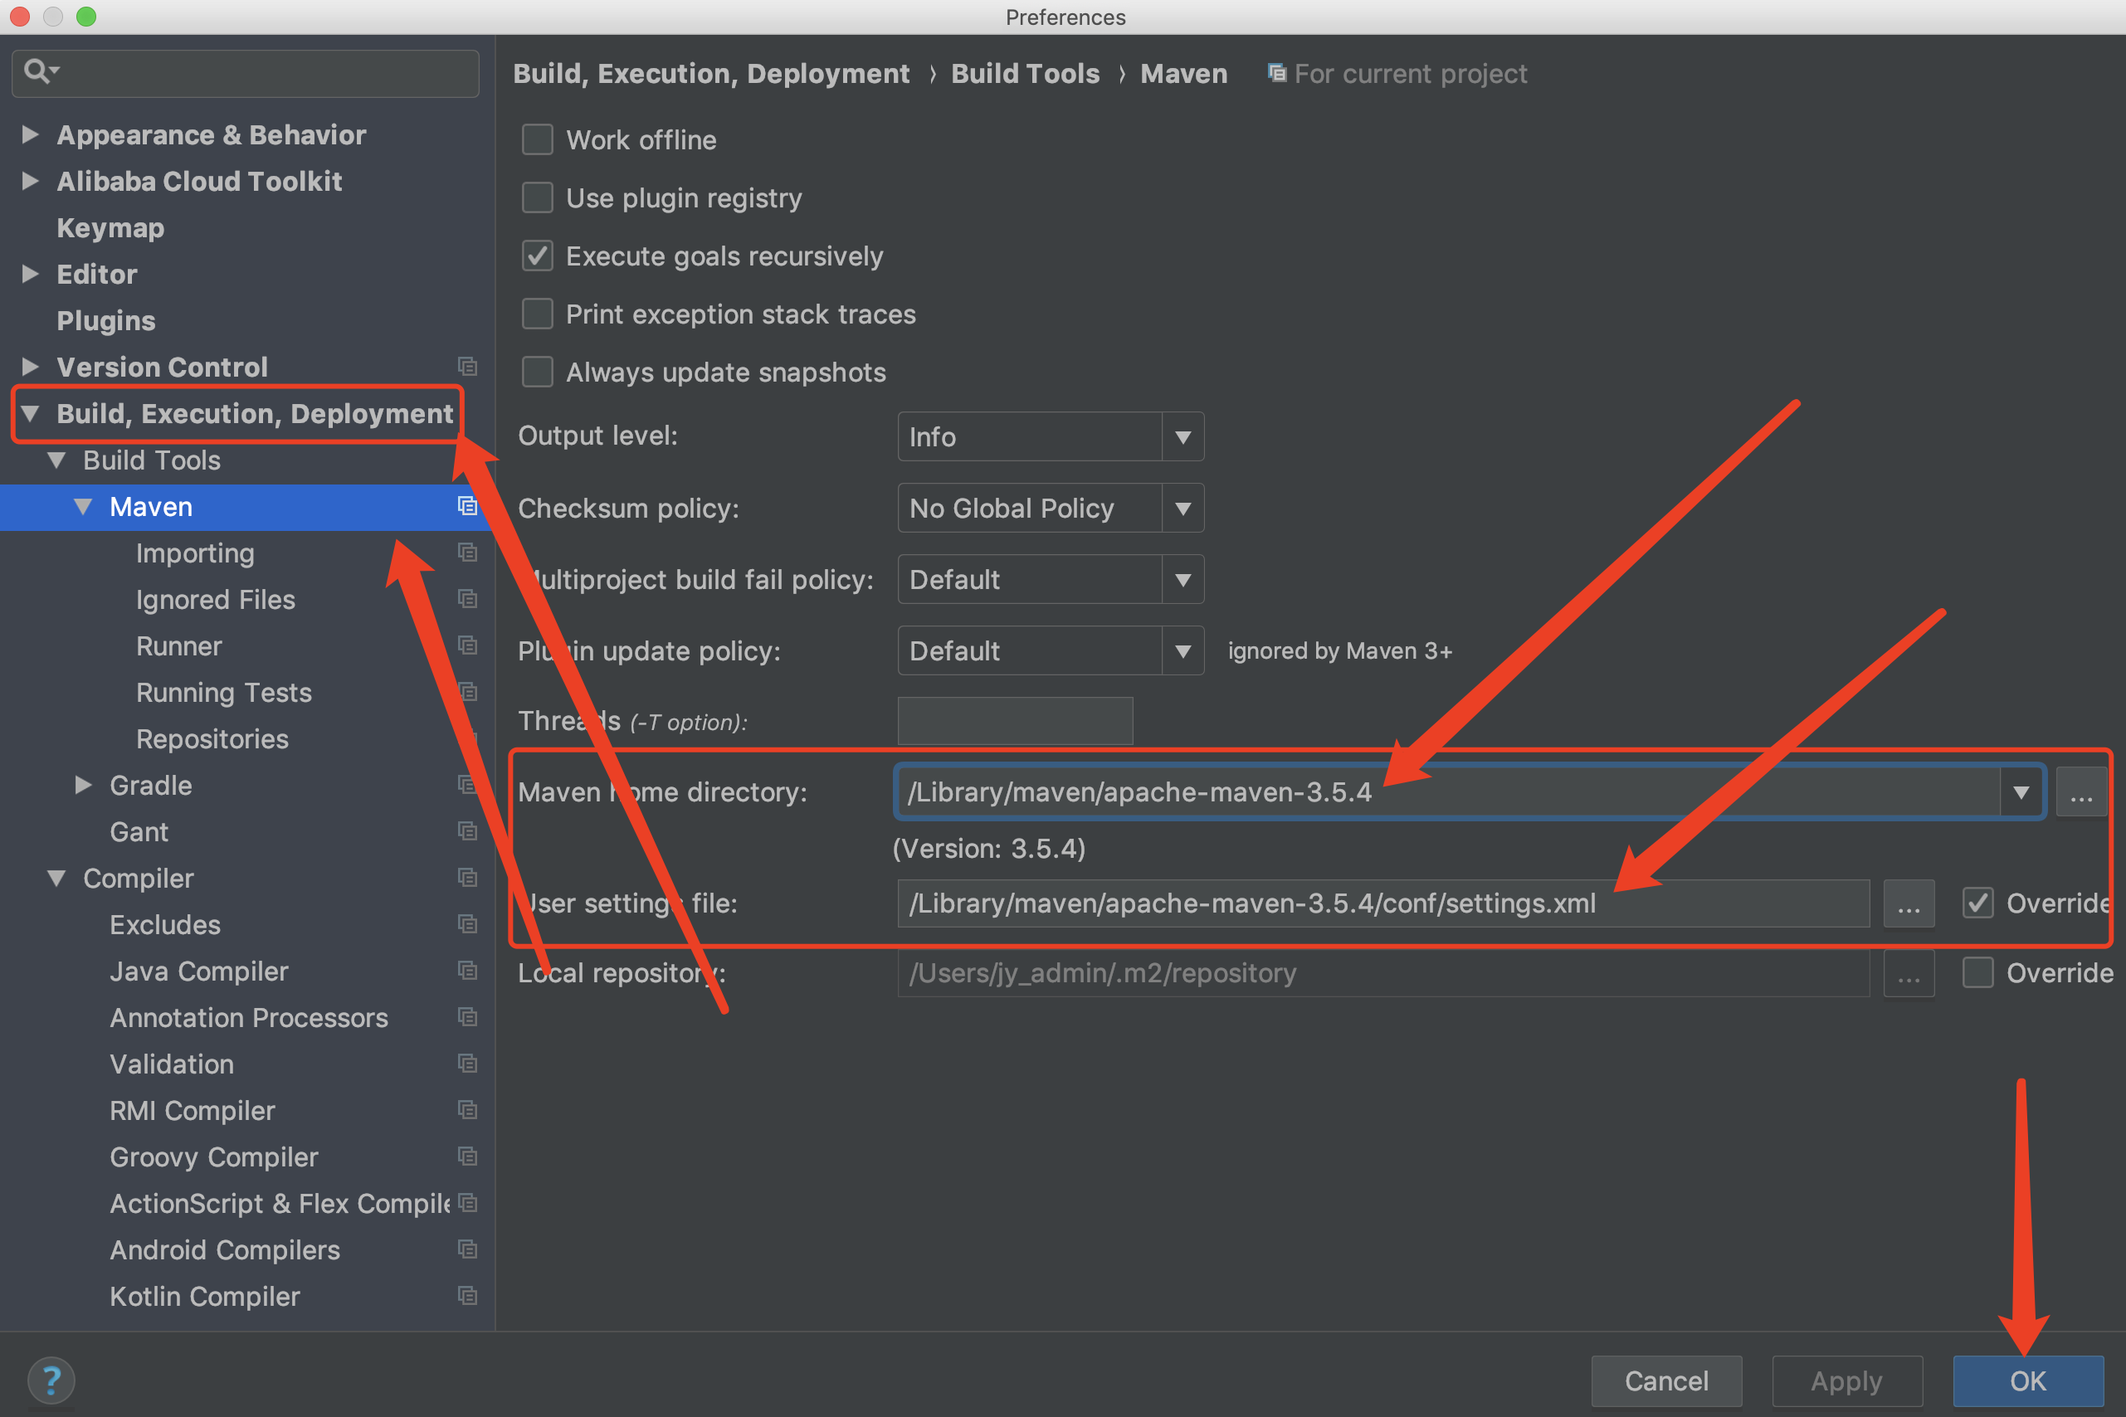Screen dimensions: 2126x1417
Task: Click the search magnifier icon
Action: pyautogui.click(x=37, y=71)
